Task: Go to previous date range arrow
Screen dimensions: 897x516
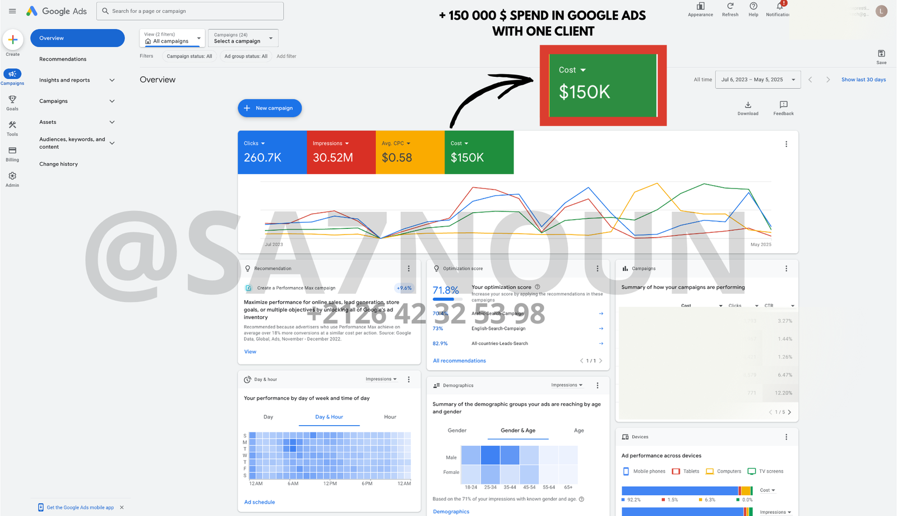Action: coord(810,80)
